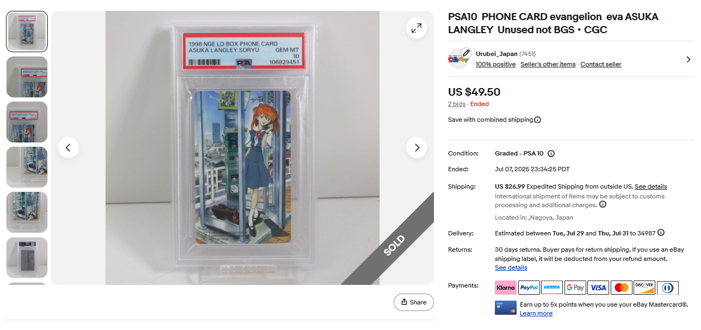Viewport: 701px width, 330px height.
Task: Click the Urubei_Japan seller avatar
Action: click(459, 59)
